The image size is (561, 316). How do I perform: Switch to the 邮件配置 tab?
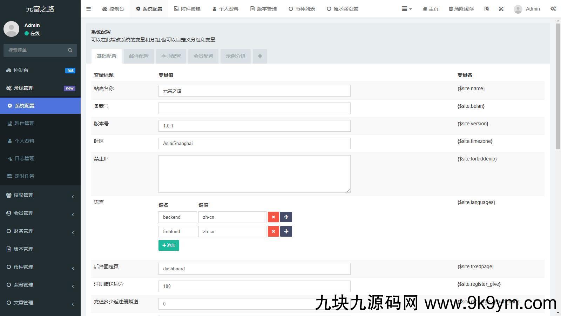tap(139, 56)
